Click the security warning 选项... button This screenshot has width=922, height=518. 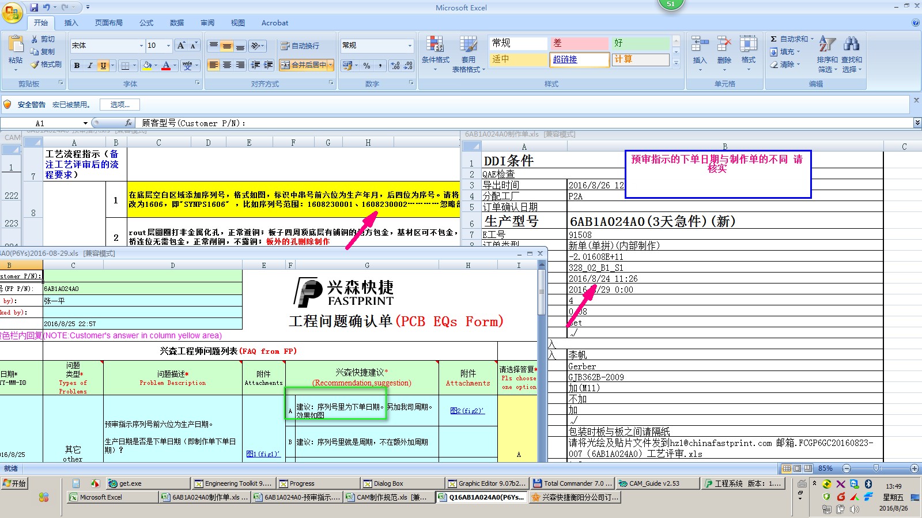[120, 104]
